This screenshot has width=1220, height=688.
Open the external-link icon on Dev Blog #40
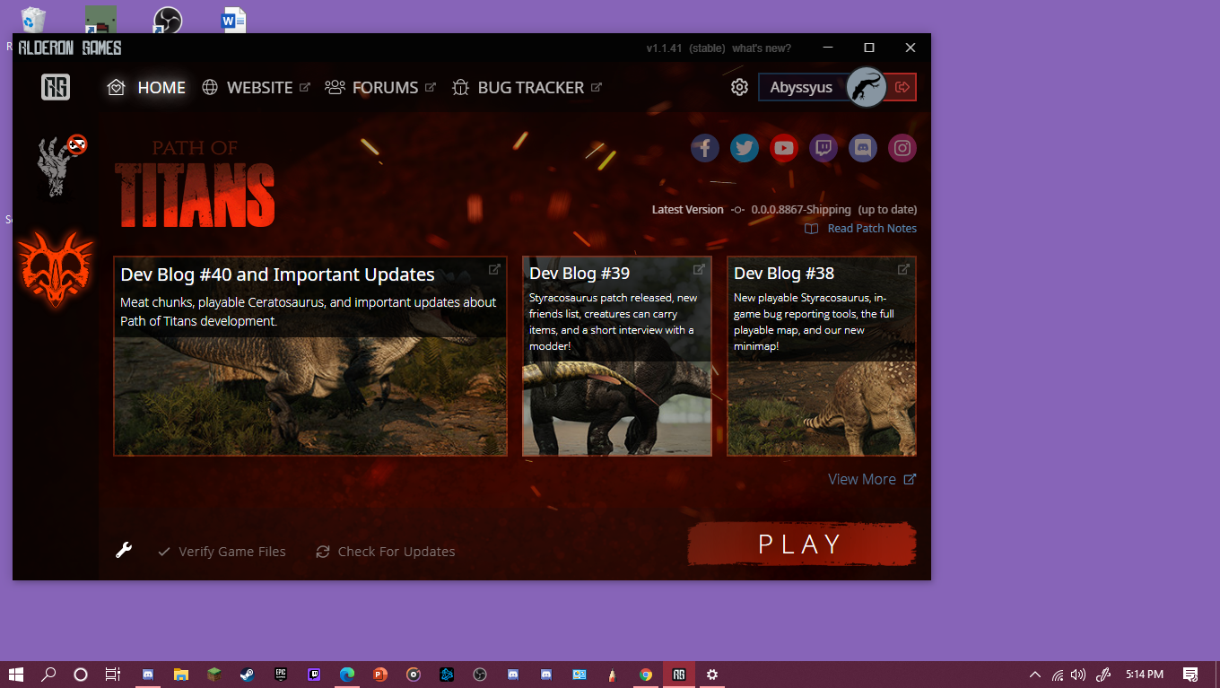click(494, 269)
